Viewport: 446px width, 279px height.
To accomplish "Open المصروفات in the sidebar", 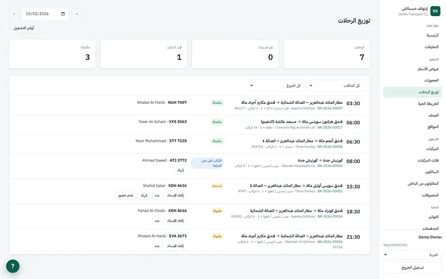I will (413, 195).
